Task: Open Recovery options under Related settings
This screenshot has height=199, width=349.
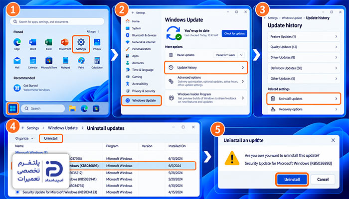Action: point(304,109)
